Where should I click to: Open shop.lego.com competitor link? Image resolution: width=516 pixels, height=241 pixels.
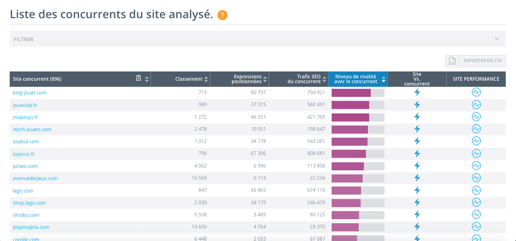29,203
